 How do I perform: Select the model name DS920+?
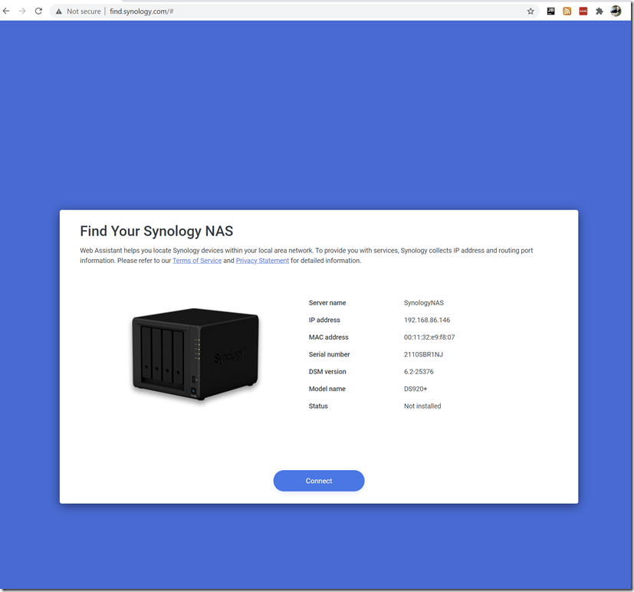point(416,389)
